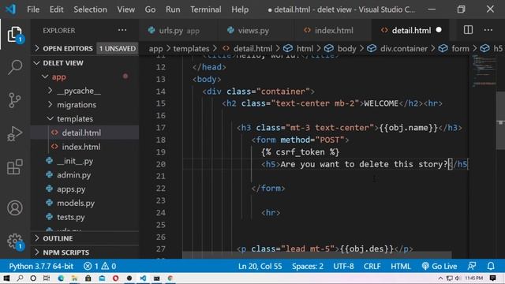
Task: Click the errors and warnings status indicator
Action: pos(100,267)
